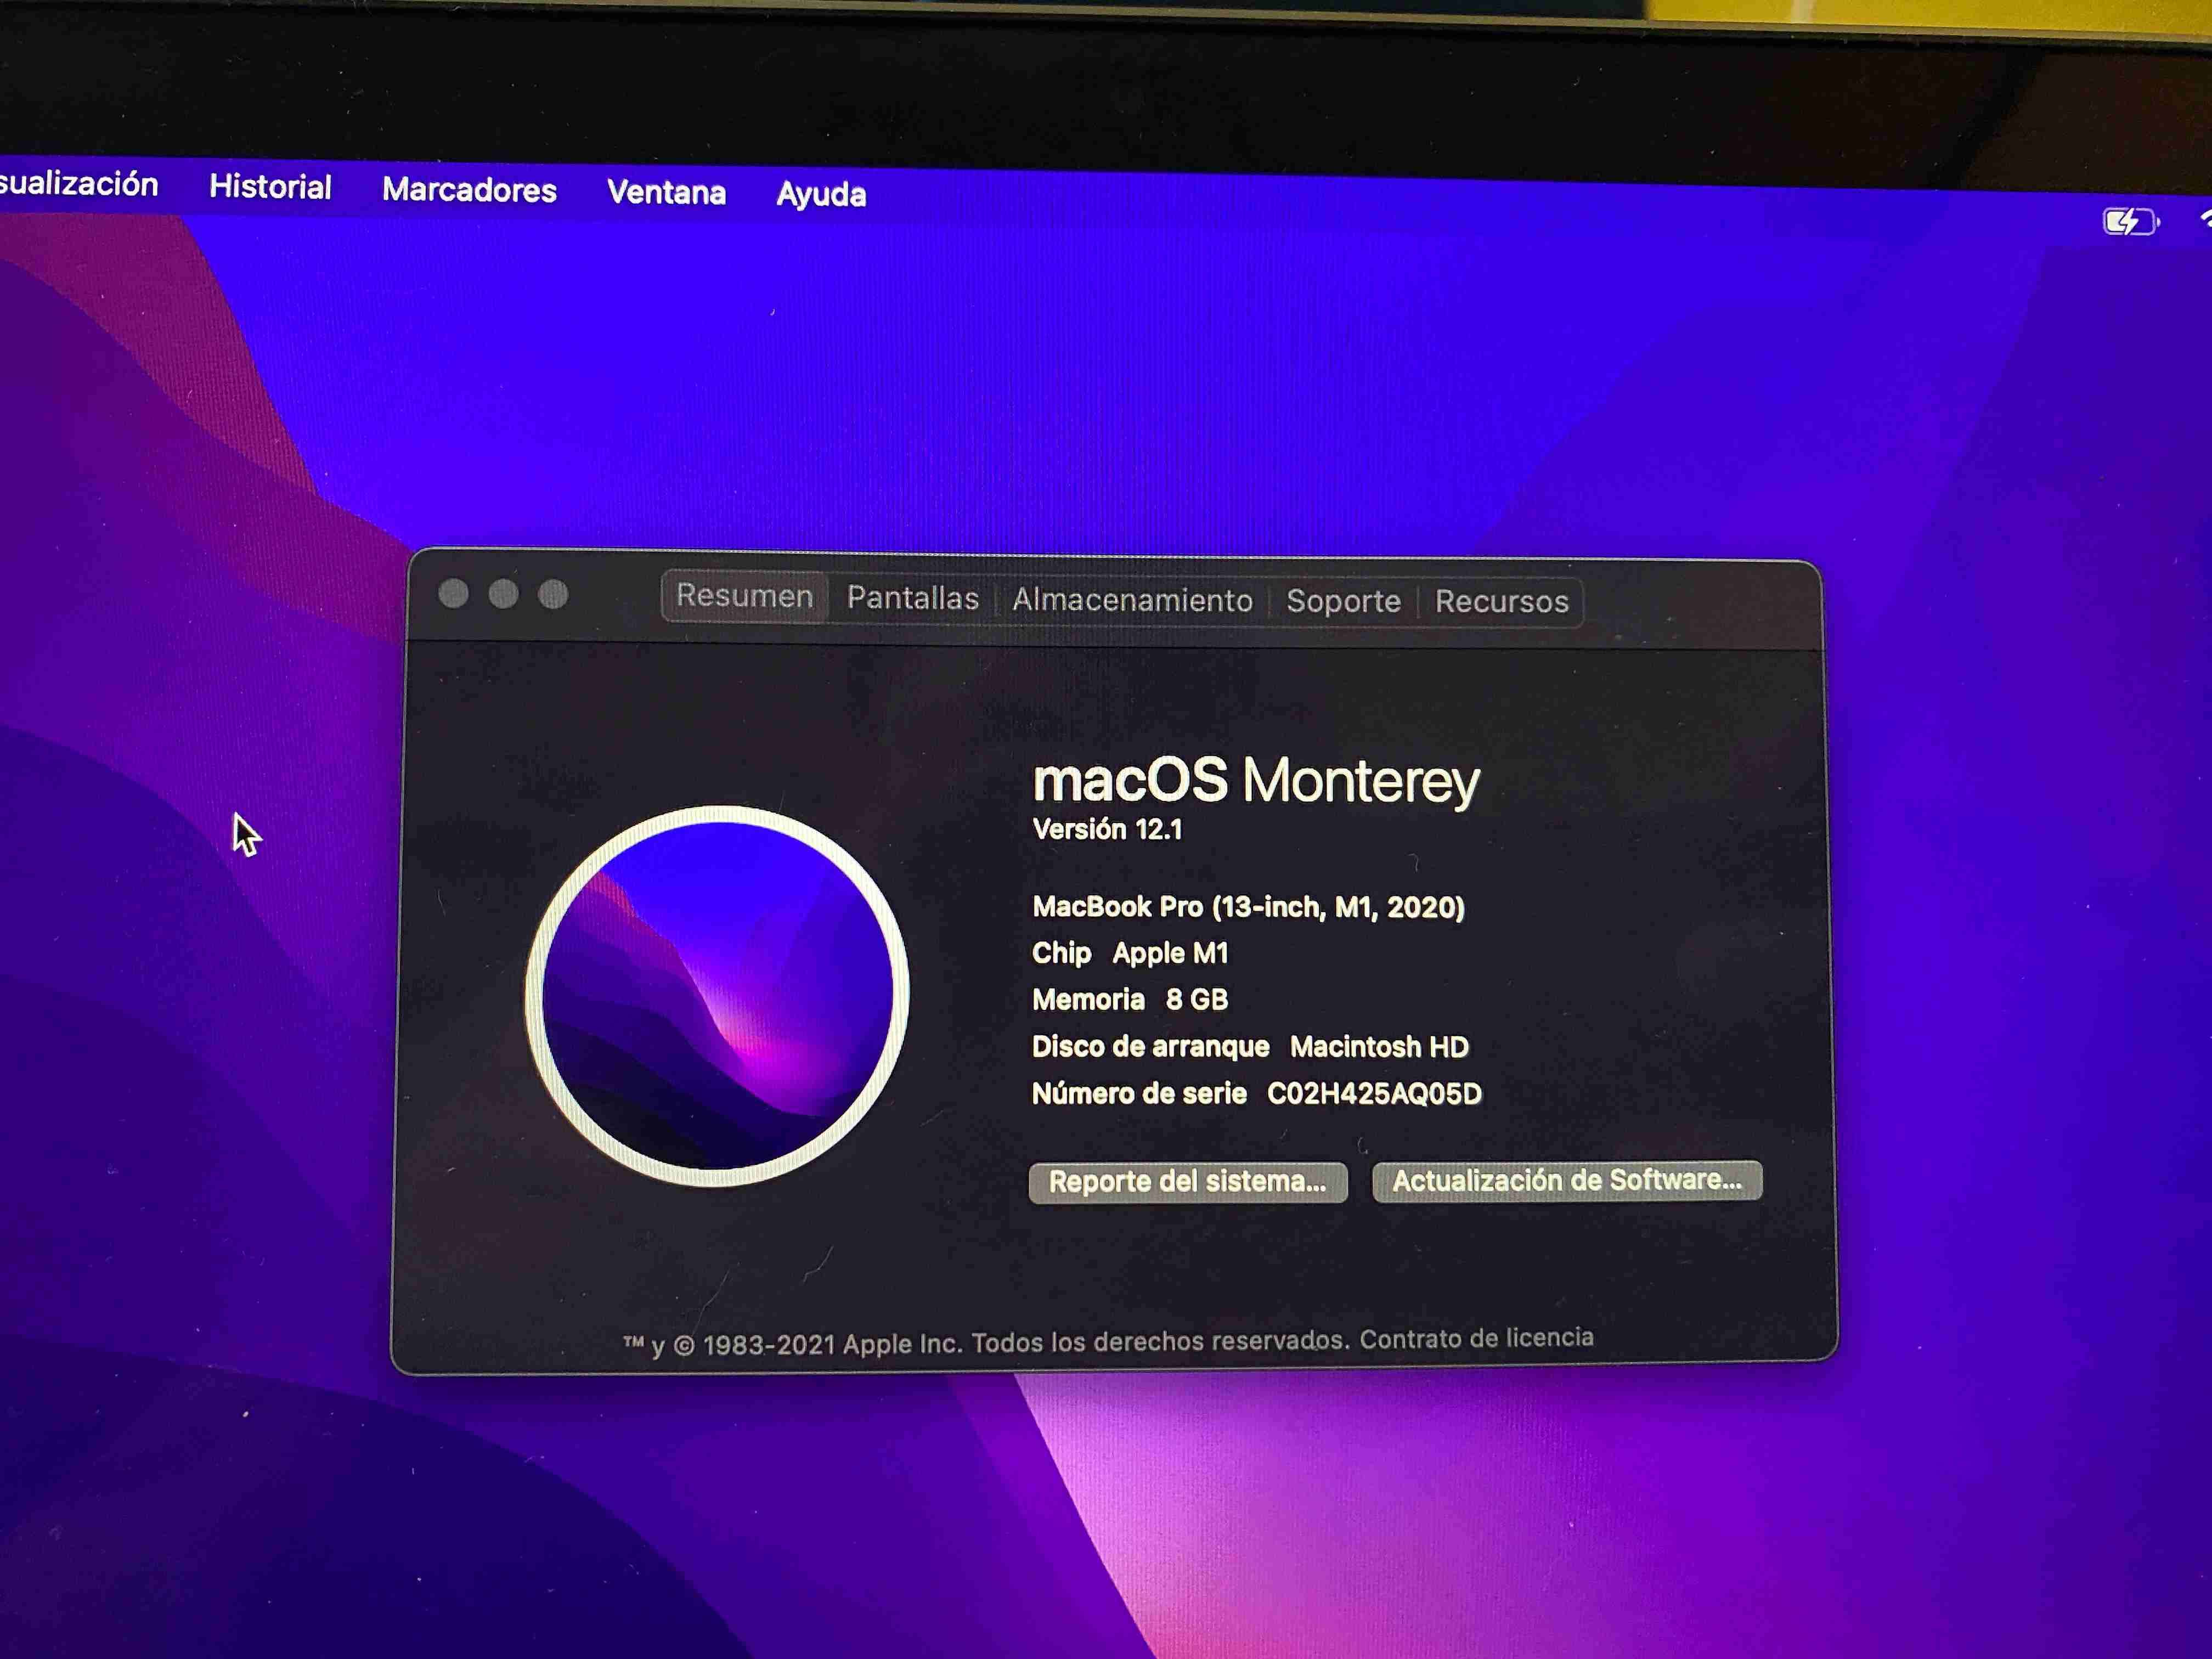This screenshot has width=2212, height=1659.
Task: Switch to the Resumen tab
Action: tap(744, 596)
